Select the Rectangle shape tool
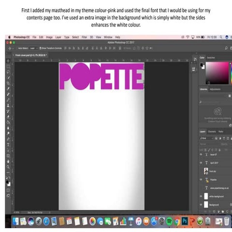 pos(8,156)
